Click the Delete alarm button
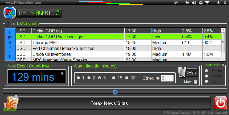 click(188, 72)
